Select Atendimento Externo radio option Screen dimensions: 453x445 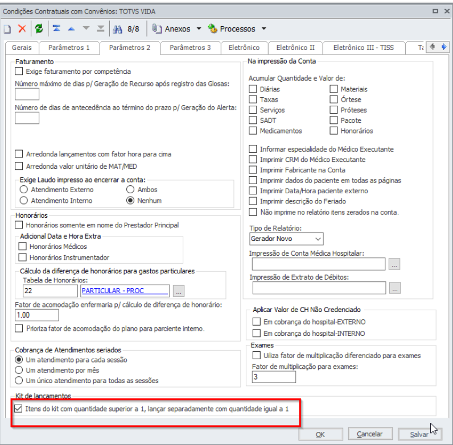pos(24,190)
